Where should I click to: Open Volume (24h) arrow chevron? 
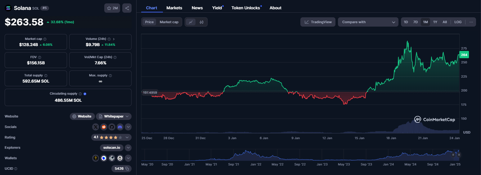tap(114, 39)
